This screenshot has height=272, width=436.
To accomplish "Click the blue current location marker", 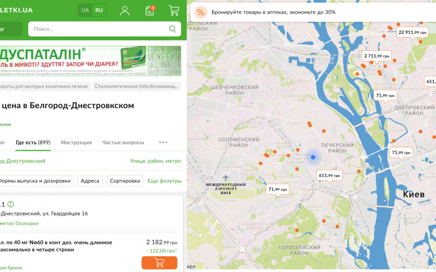I will coord(313,157).
